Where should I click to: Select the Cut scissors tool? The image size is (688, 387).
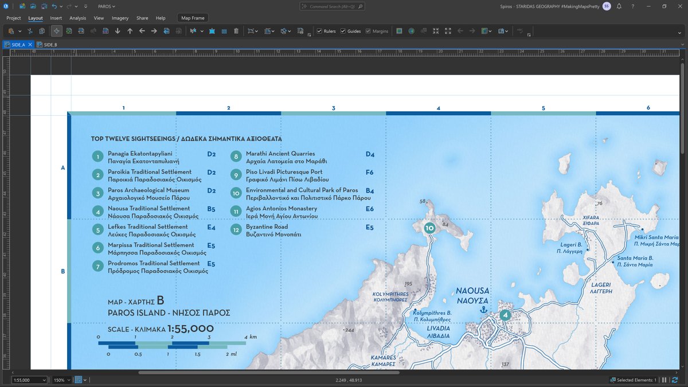coord(29,31)
